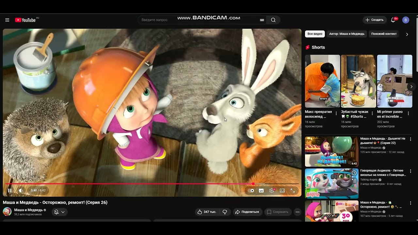Open the Макс превратил велосипед Short thumbnail

pos(322,81)
